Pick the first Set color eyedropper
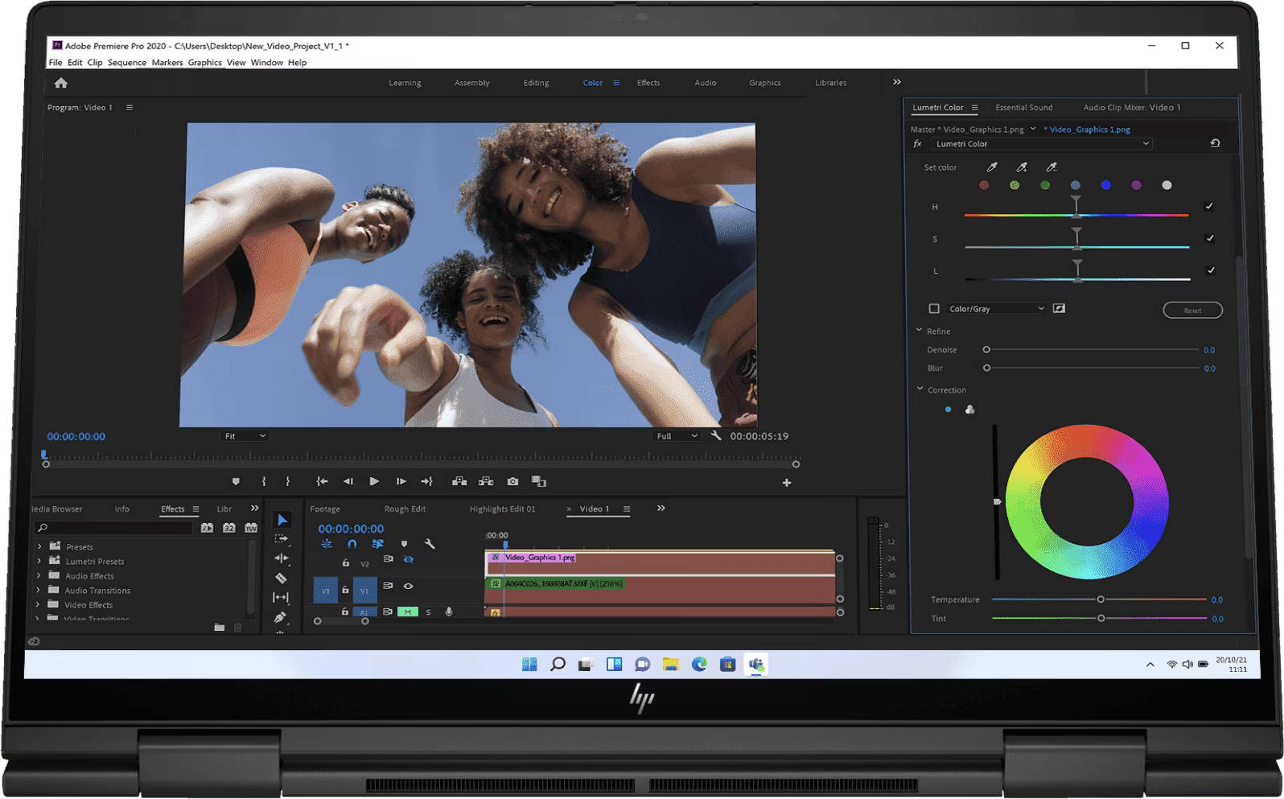Image resolution: width=1284 pixels, height=799 pixels. (992, 167)
